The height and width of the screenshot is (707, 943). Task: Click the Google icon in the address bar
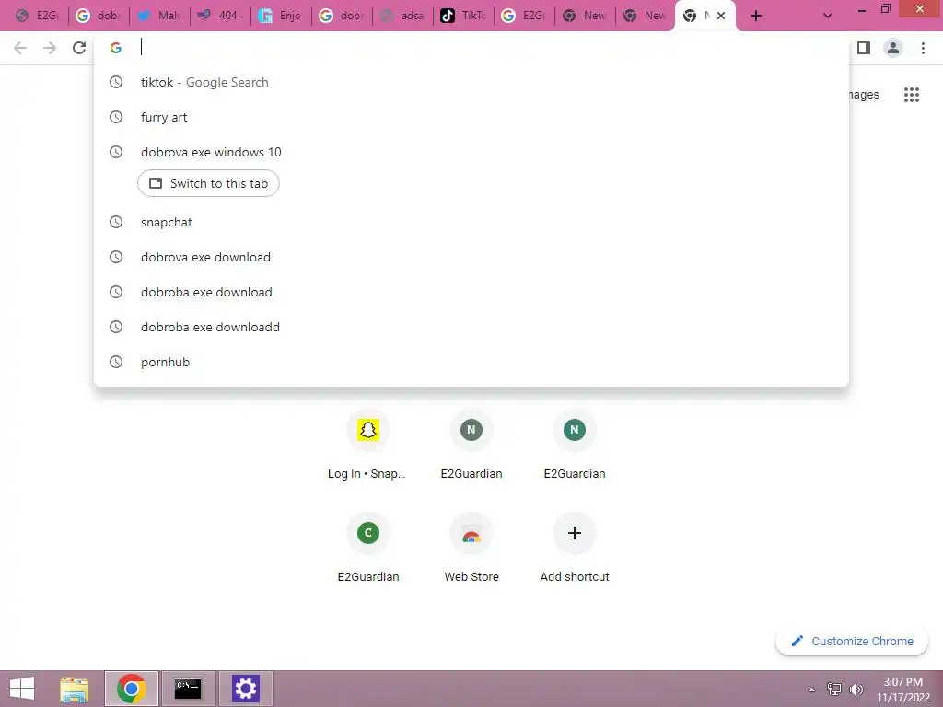[116, 48]
